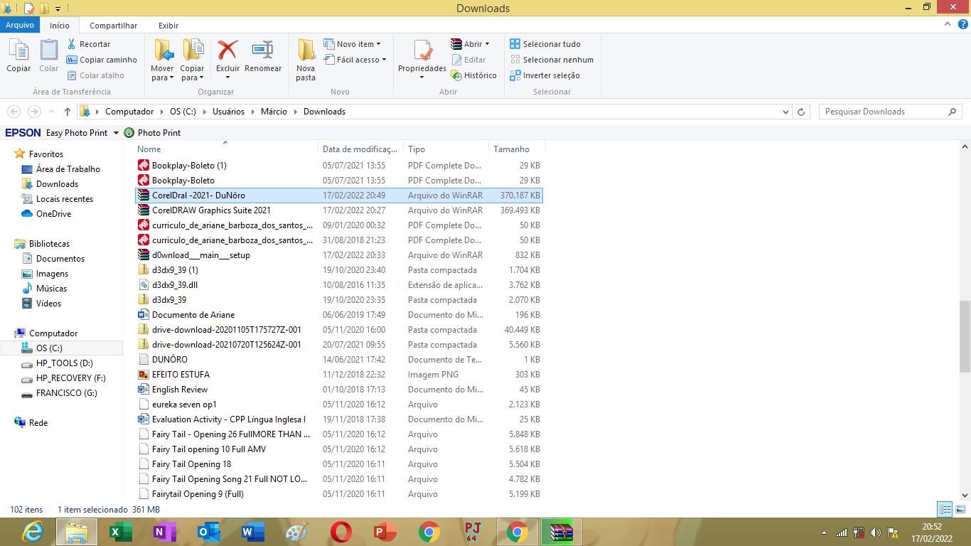Image resolution: width=971 pixels, height=546 pixels.
Task: Expand the address bar history dropdown
Action: click(785, 112)
